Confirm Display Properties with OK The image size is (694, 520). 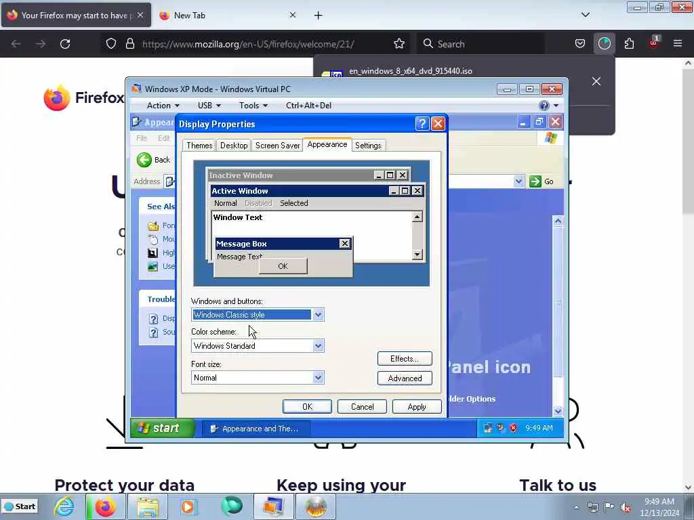pos(307,407)
